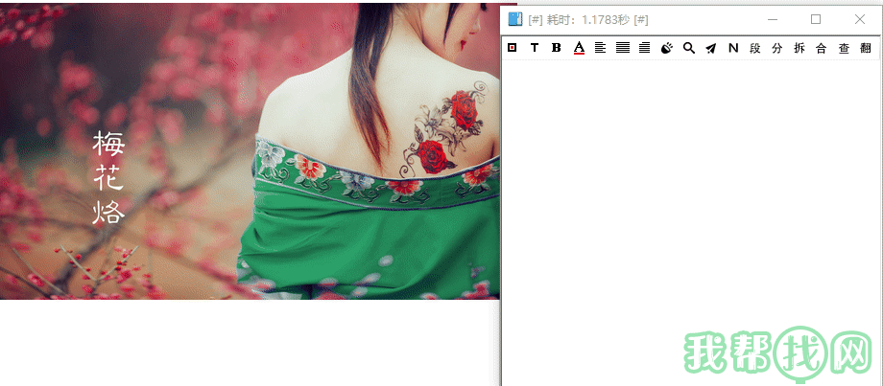The height and width of the screenshot is (386, 883).
Task: Click the third text alignment icon
Action: (x=644, y=48)
